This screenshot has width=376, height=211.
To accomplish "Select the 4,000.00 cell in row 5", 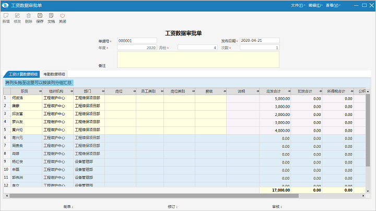I will coord(275,131).
